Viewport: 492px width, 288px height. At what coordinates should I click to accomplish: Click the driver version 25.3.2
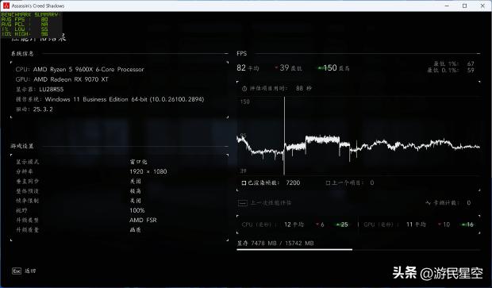click(x=43, y=109)
